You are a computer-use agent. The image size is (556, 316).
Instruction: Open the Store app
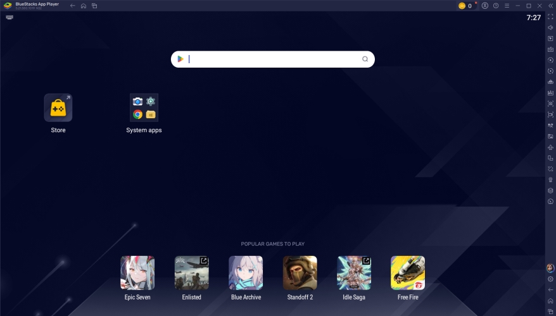(58, 107)
